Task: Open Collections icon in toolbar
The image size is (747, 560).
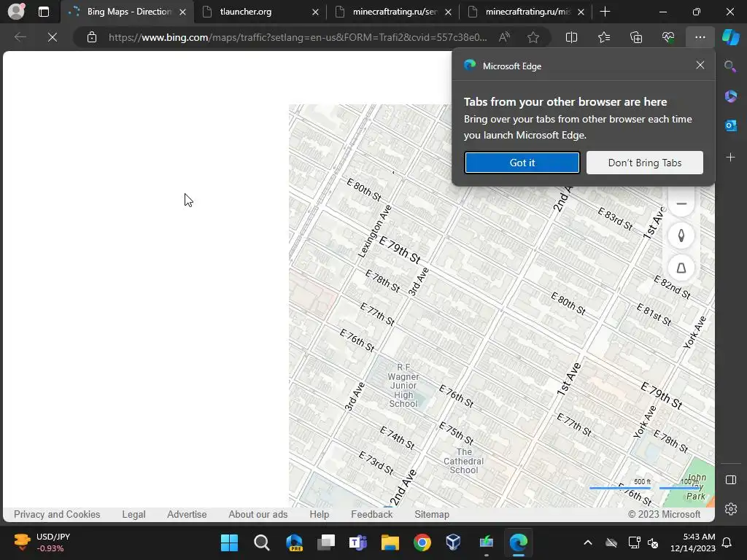Action: point(636,37)
